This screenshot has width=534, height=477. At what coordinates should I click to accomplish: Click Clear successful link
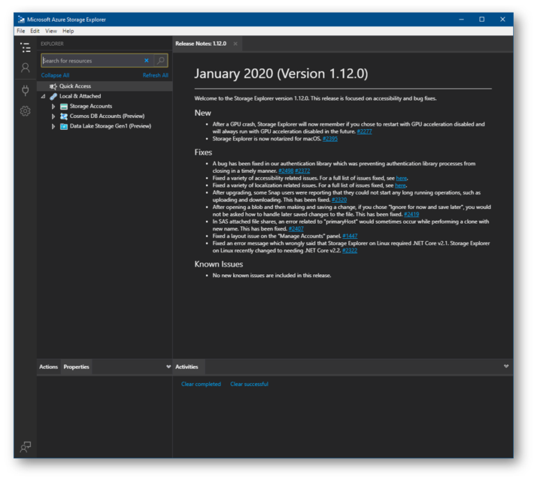[x=250, y=384]
